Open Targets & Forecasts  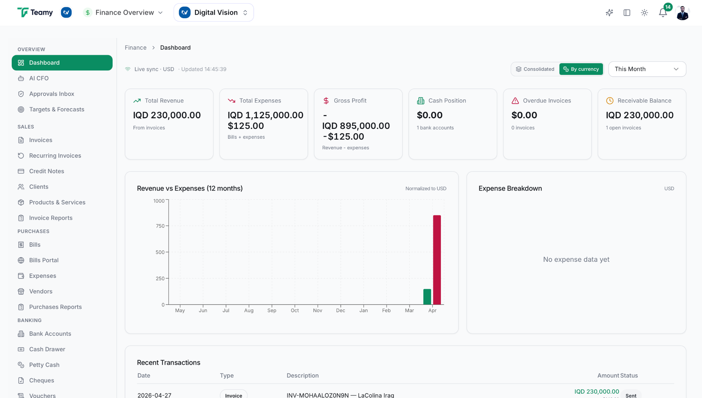tap(62, 109)
